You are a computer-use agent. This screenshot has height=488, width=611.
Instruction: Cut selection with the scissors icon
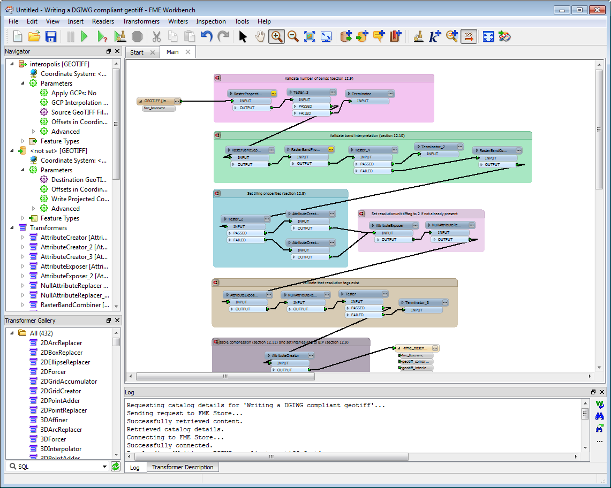[157, 36]
